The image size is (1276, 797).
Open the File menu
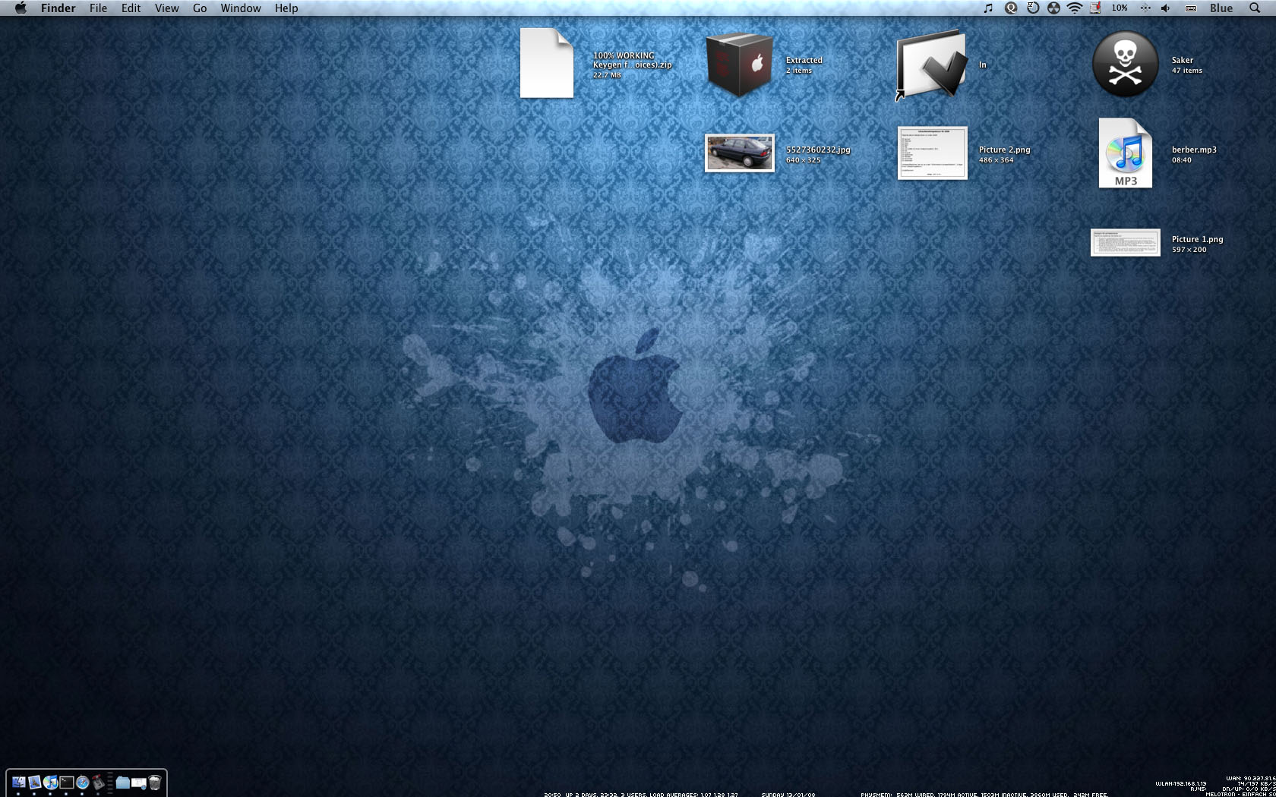pyautogui.click(x=98, y=8)
